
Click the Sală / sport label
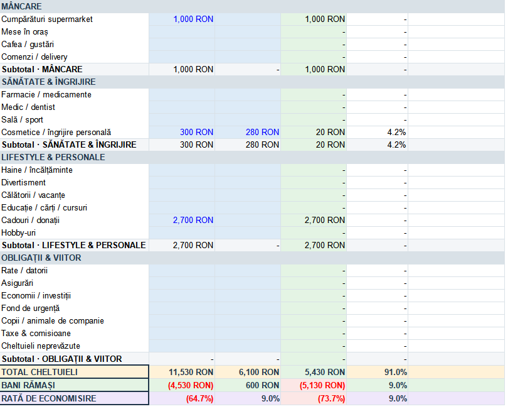(22, 120)
